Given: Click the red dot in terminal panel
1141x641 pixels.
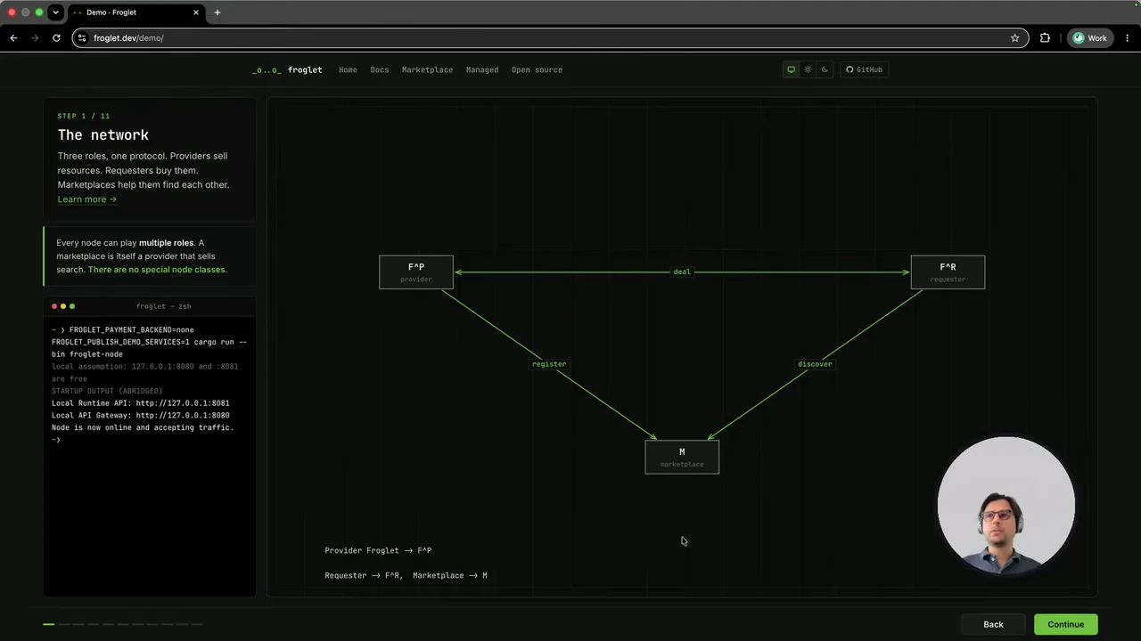Looking at the screenshot, I should (x=53, y=306).
